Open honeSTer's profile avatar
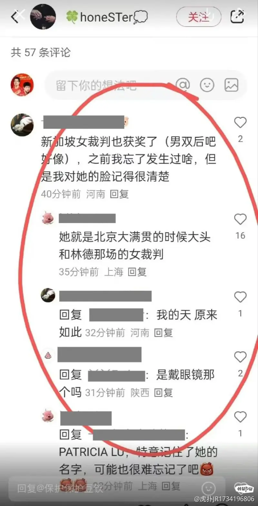 click(x=43, y=17)
